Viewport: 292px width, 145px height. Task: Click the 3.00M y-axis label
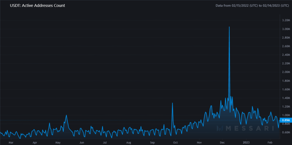286,29
